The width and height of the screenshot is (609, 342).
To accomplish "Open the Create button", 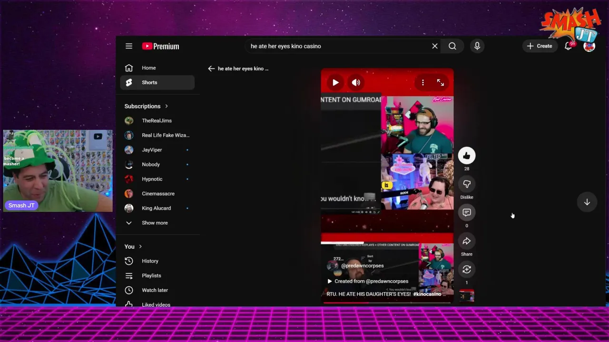I will click(540, 46).
